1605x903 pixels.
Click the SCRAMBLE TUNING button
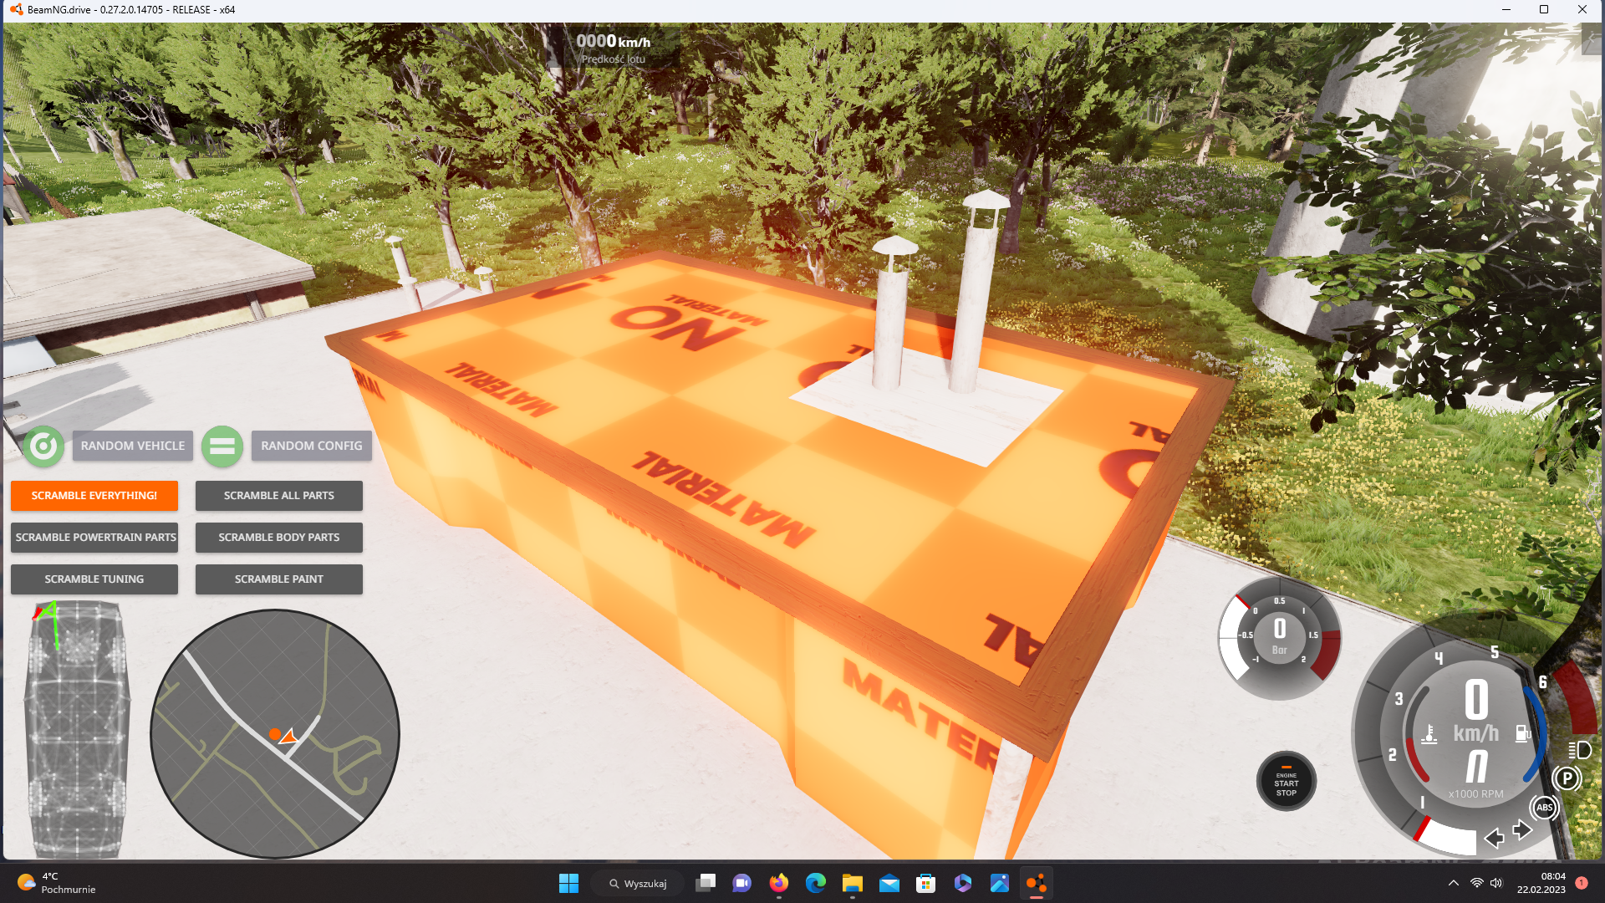(x=94, y=579)
